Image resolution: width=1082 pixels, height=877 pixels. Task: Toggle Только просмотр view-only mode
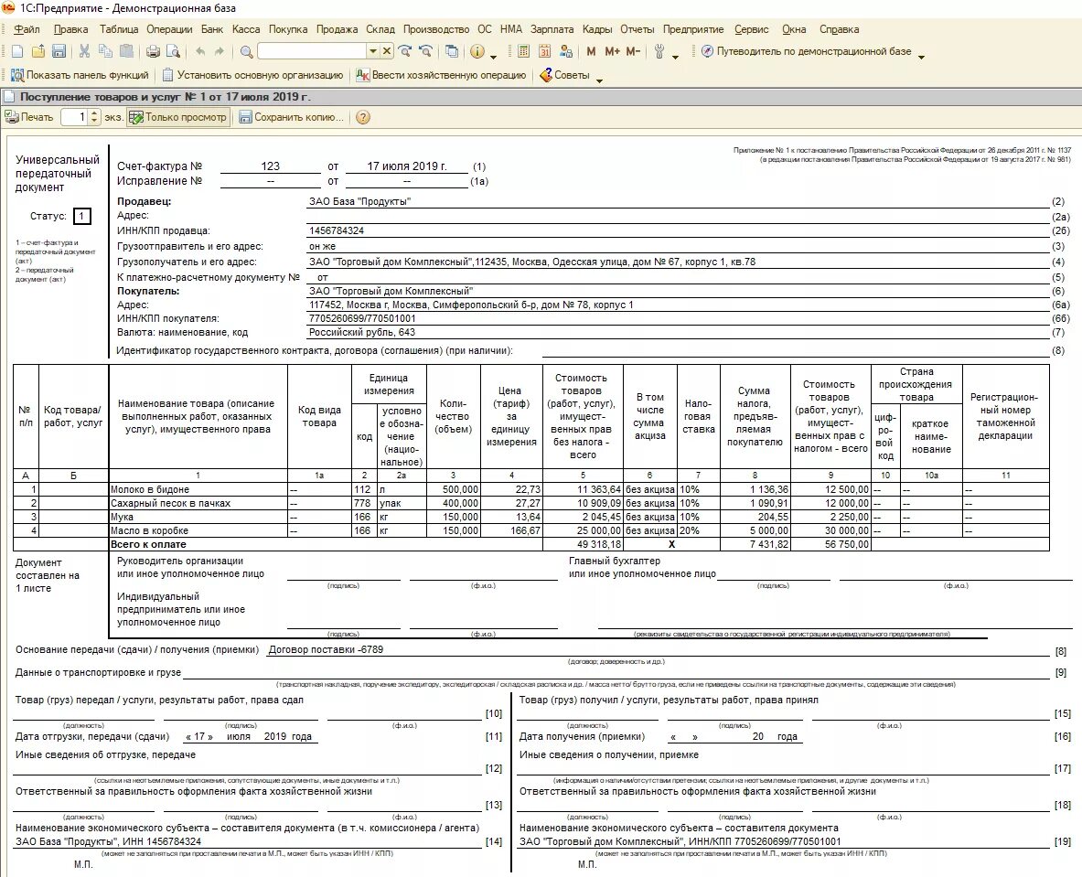pos(178,117)
